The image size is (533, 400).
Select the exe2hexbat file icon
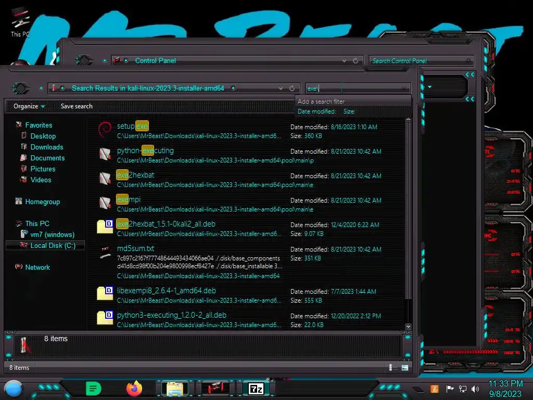[105, 179]
